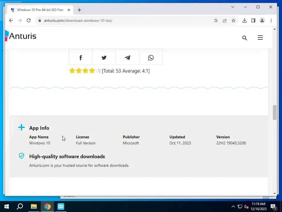
Task: Click the Google icon in address bar
Action: pos(216,20)
